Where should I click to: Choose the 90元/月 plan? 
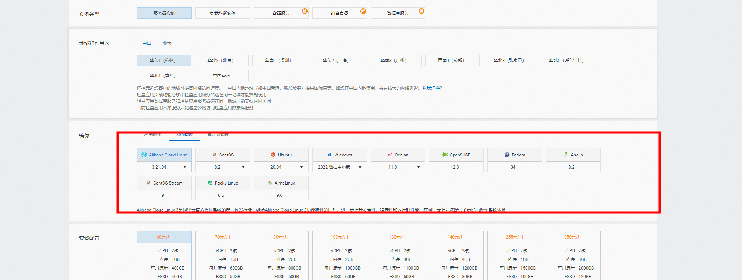coord(281,237)
